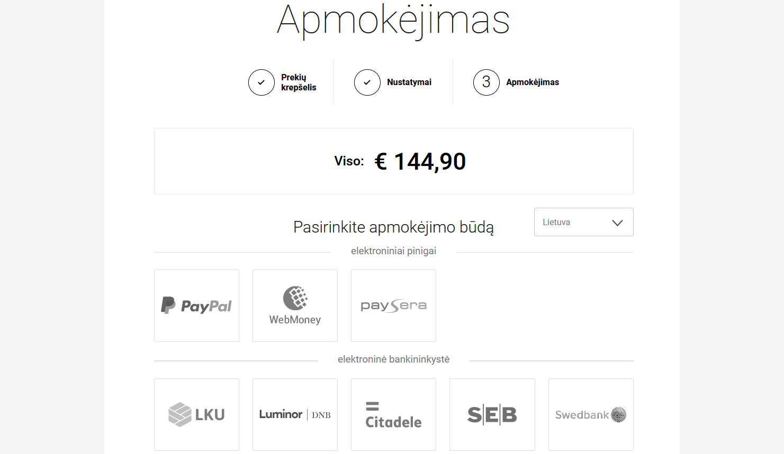Click the Apmokėjimas step label

(533, 82)
